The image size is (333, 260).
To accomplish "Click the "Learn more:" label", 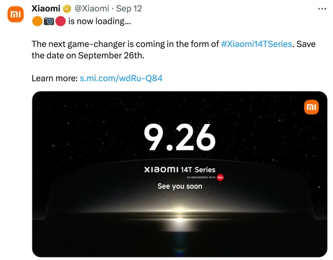I will (54, 78).
